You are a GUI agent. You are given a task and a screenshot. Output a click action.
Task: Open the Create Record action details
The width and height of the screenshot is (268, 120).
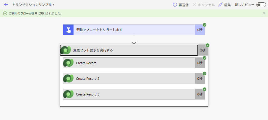pos(133,63)
